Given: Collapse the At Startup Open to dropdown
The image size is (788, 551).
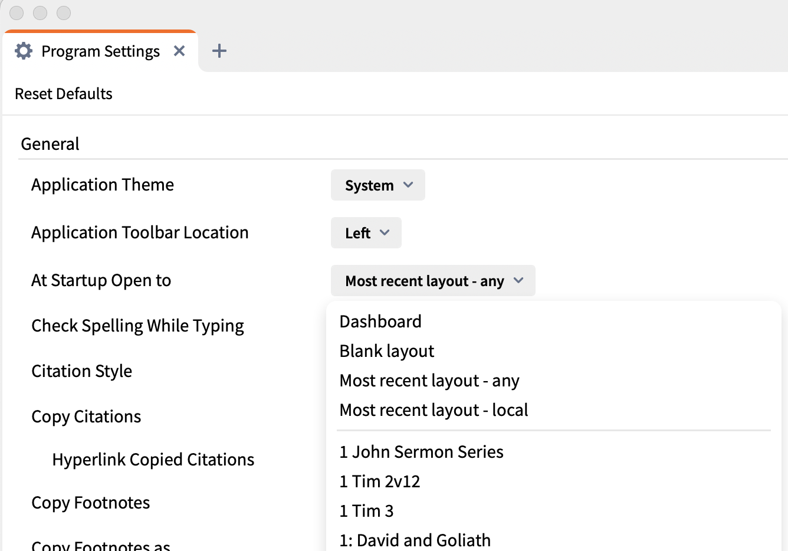Looking at the screenshot, I should coord(432,281).
